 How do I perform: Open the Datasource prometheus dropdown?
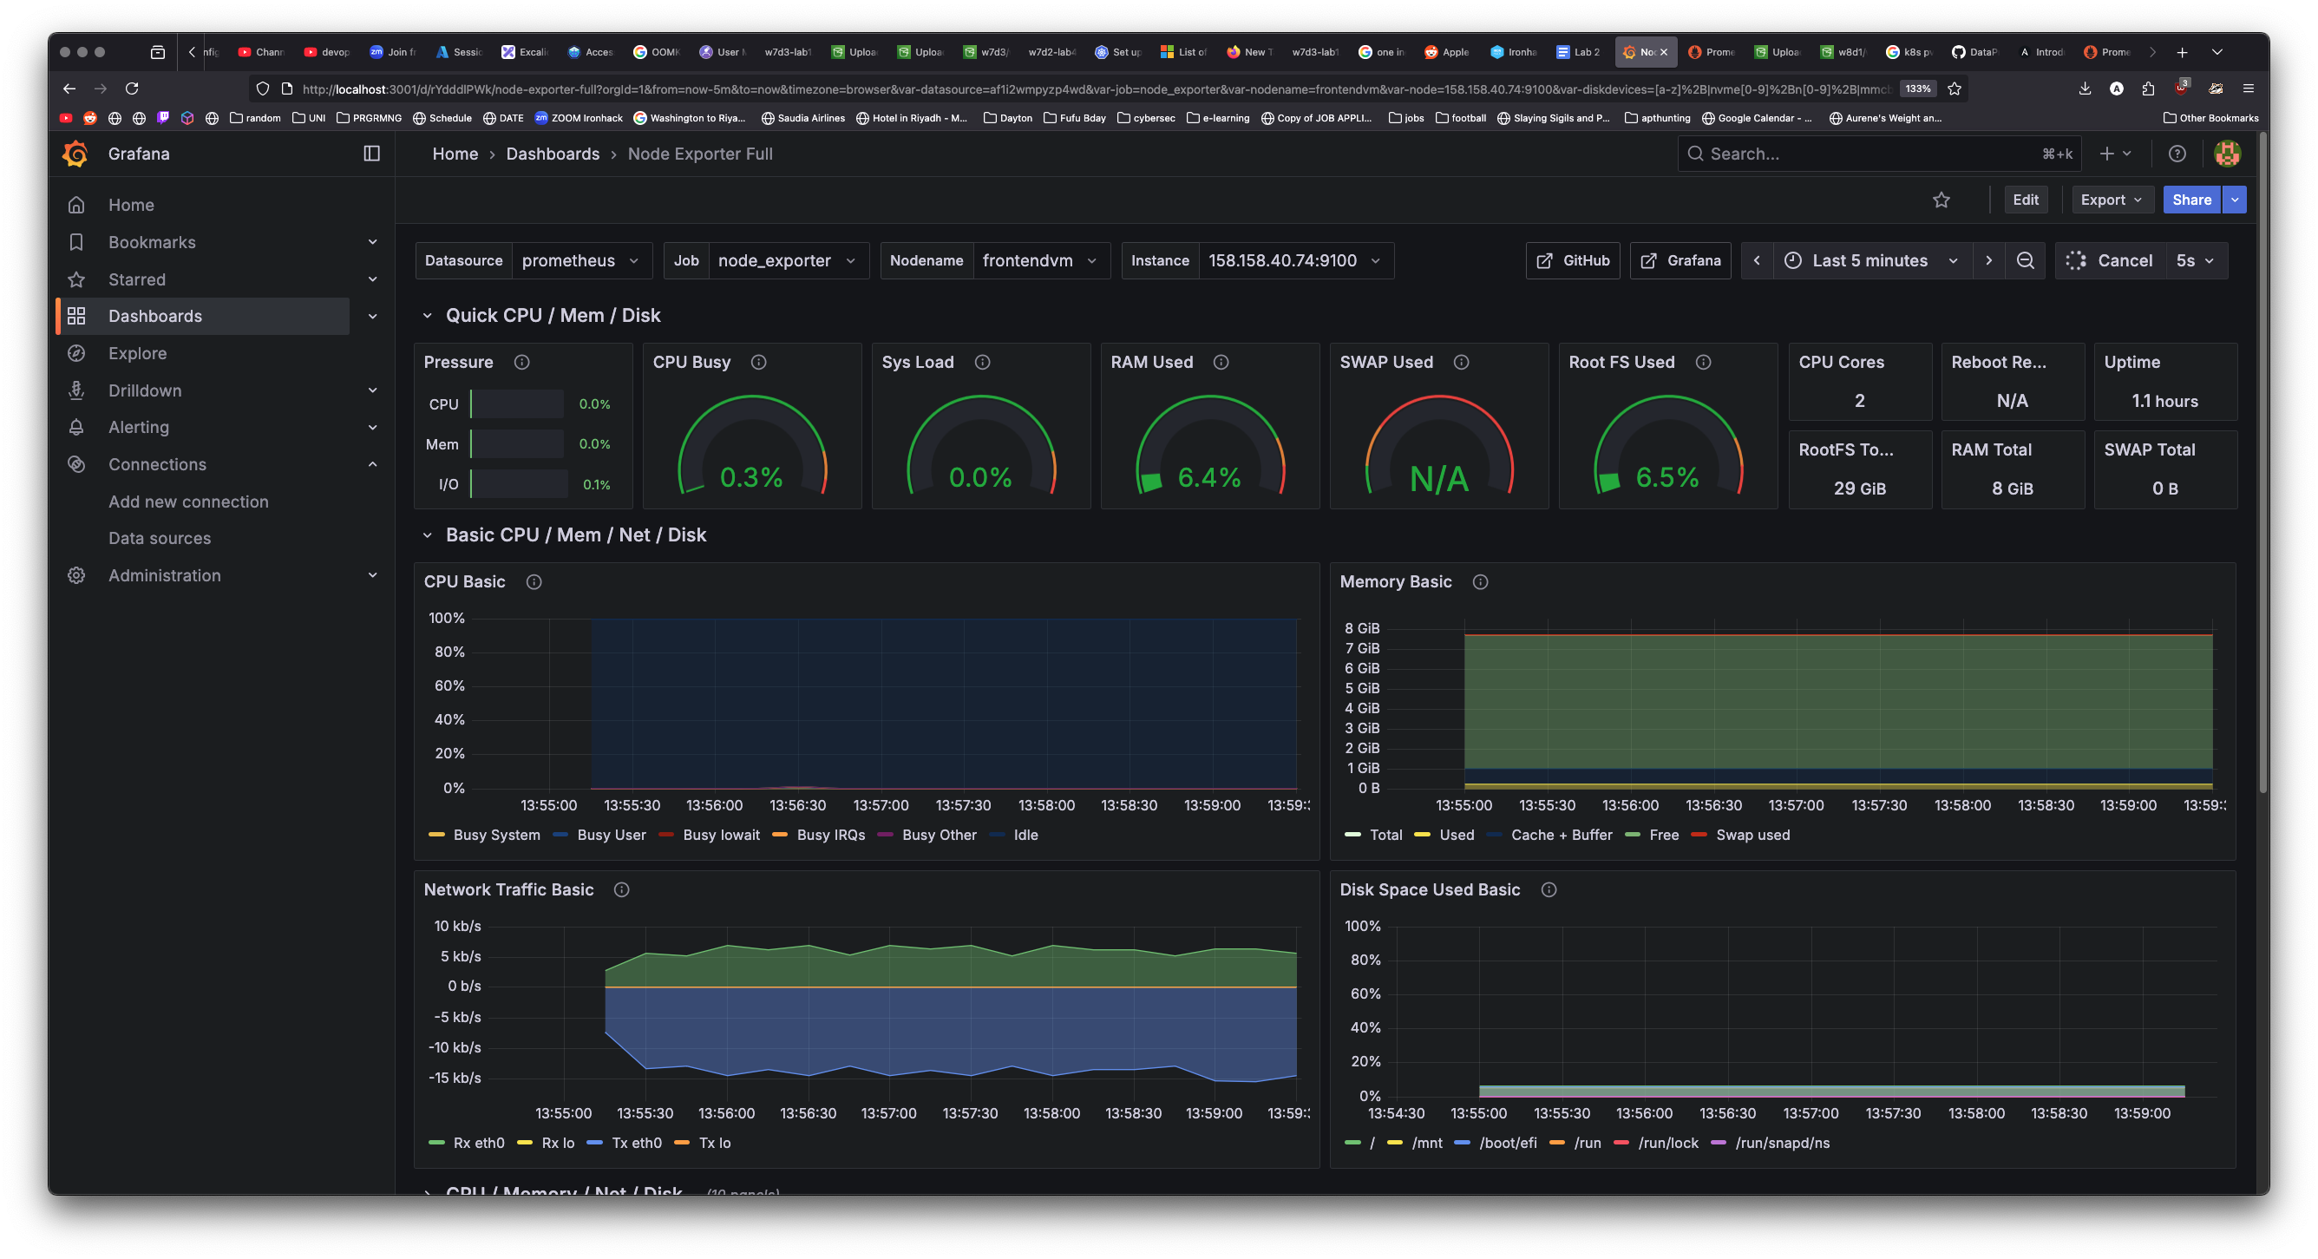(x=580, y=261)
